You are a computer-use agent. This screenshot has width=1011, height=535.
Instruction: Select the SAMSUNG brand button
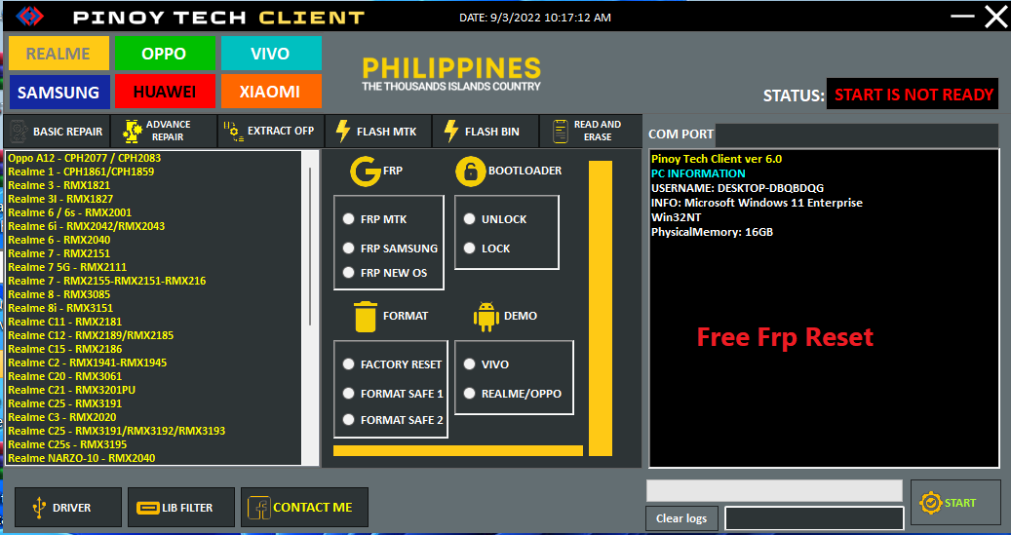pos(58,92)
